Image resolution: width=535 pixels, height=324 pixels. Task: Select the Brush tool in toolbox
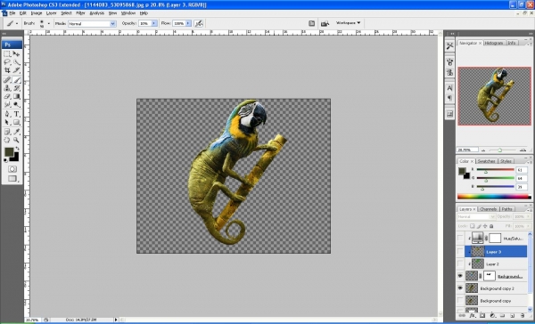16,80
